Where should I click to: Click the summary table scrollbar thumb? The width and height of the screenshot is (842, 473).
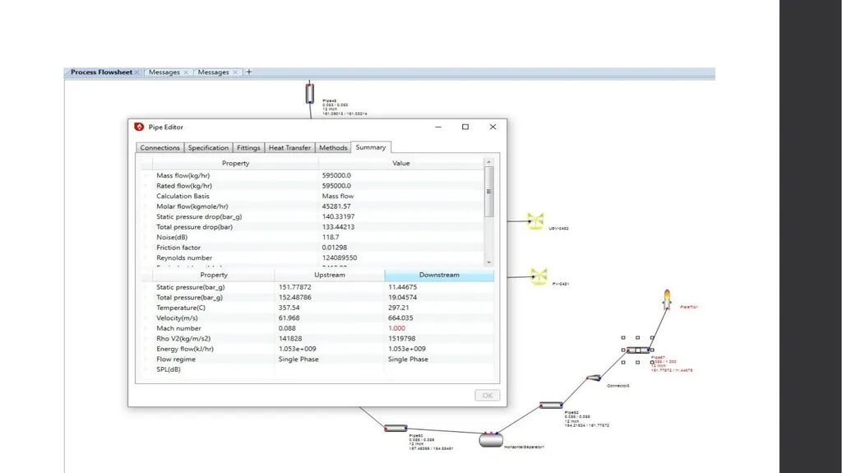tap(488, 192)
